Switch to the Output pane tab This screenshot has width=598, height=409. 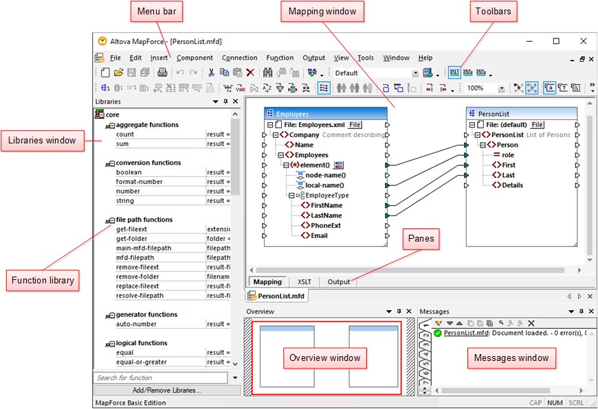(338, 282)
